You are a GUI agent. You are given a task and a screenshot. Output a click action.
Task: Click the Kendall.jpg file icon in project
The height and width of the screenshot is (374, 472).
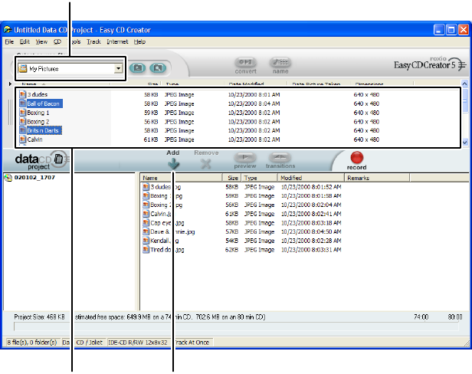pos(146,241)
